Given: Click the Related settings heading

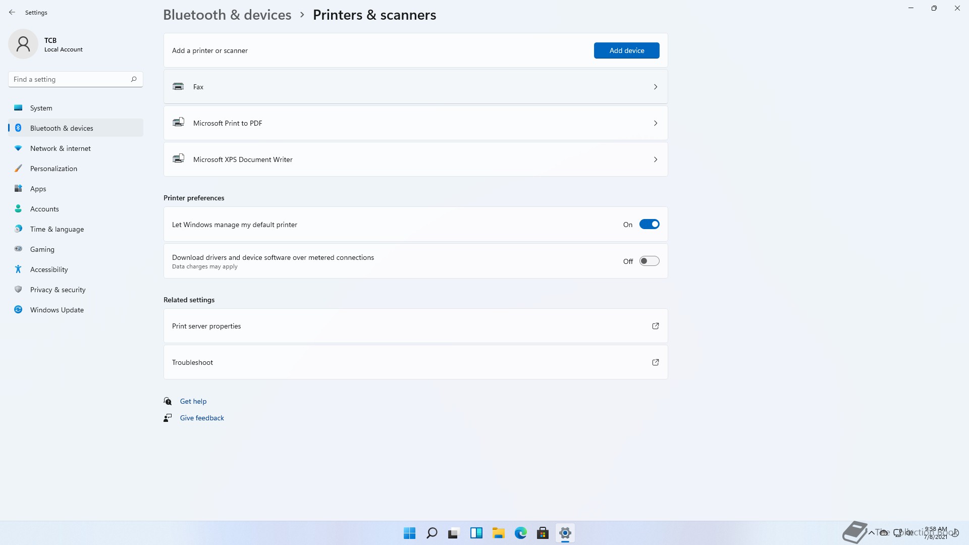Looking at the screenshot, I should 189,300.
